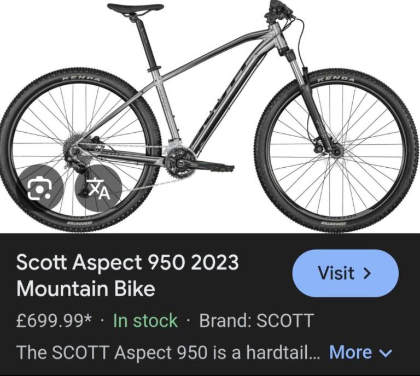Select the green In stock label
This screenshot has height=376, width=420.
pos(145,320)
